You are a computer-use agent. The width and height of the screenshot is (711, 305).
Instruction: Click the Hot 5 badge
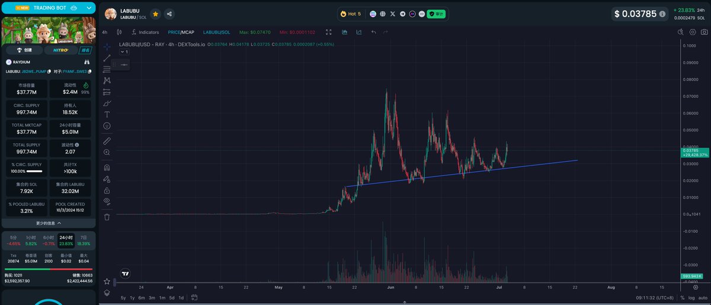(x=350, y=14)
